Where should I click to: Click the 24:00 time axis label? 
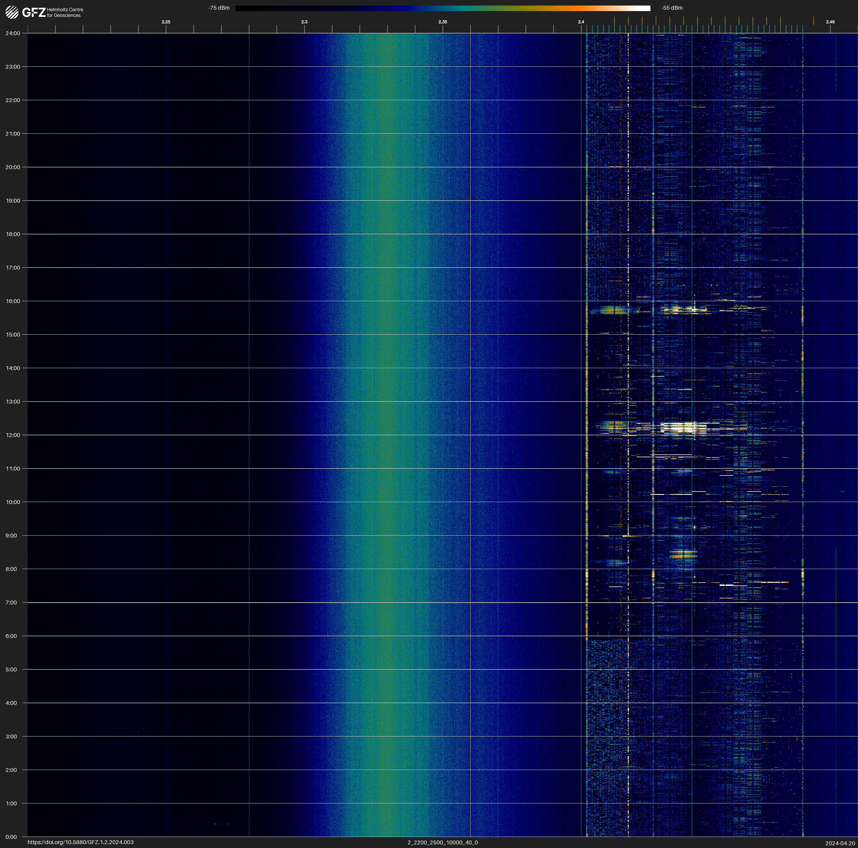click(13, 33)
